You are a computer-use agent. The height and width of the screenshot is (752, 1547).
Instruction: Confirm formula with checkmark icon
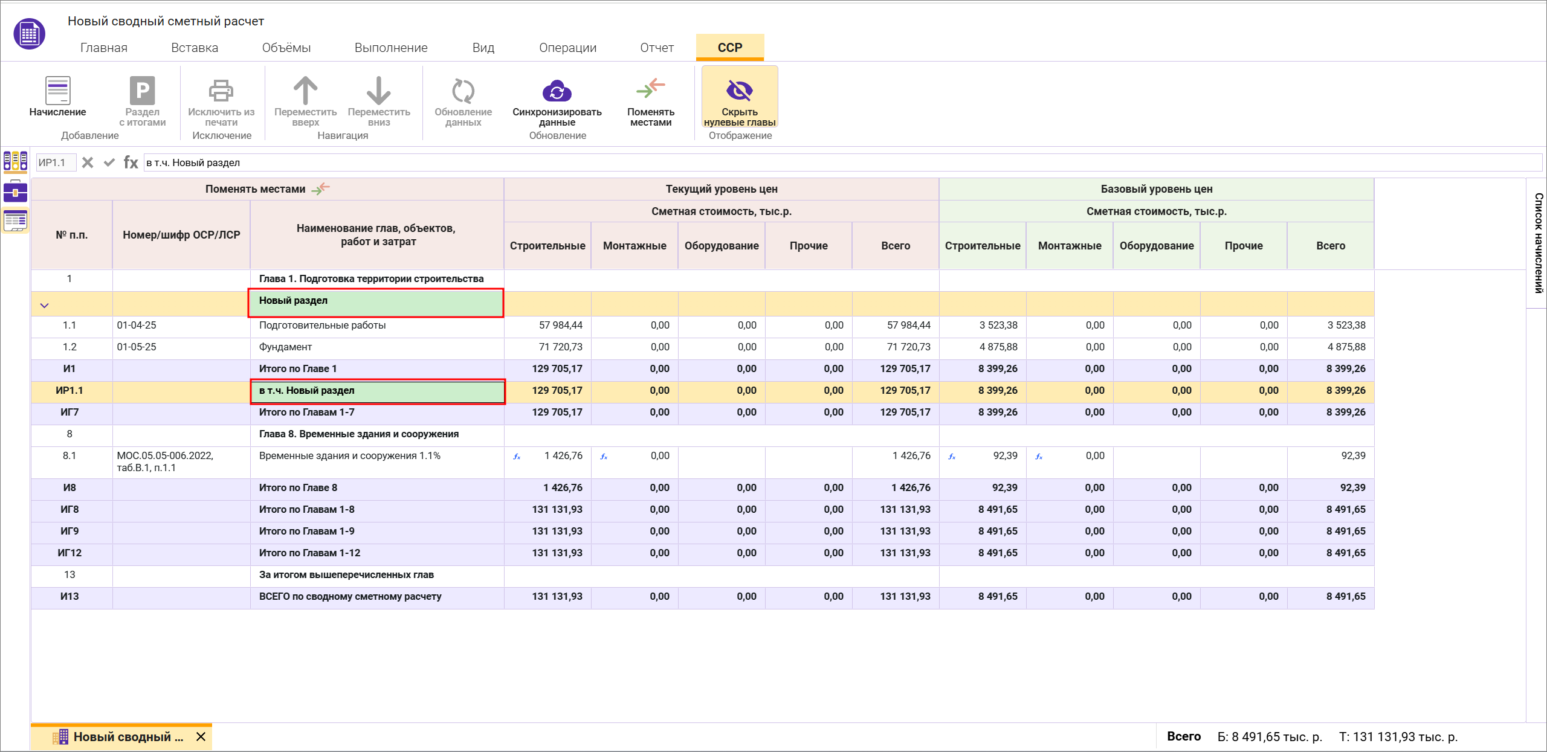[x=109, y=162]
